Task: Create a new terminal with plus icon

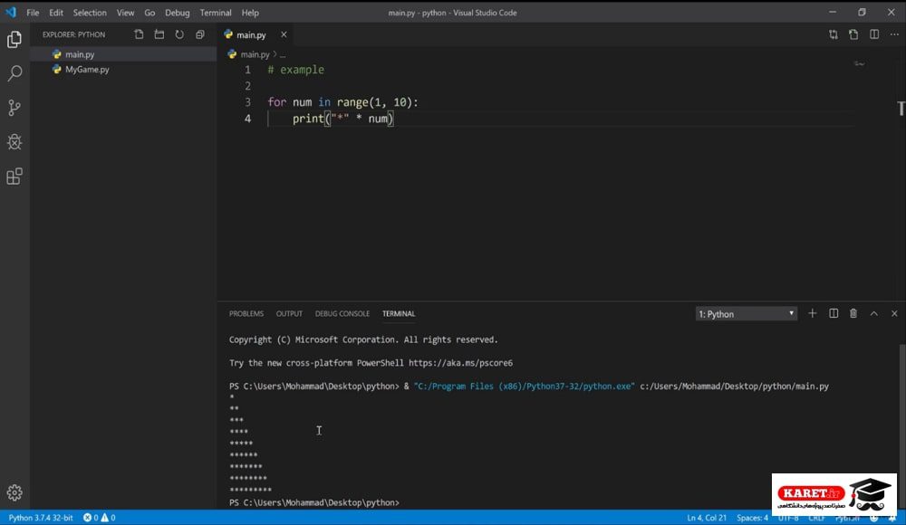Action: 813,313
